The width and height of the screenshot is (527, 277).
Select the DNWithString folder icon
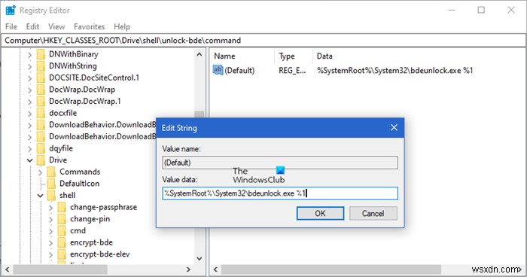click(41, 66)
